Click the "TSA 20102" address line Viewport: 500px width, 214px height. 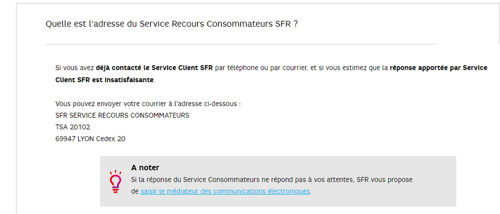(73, 127)
